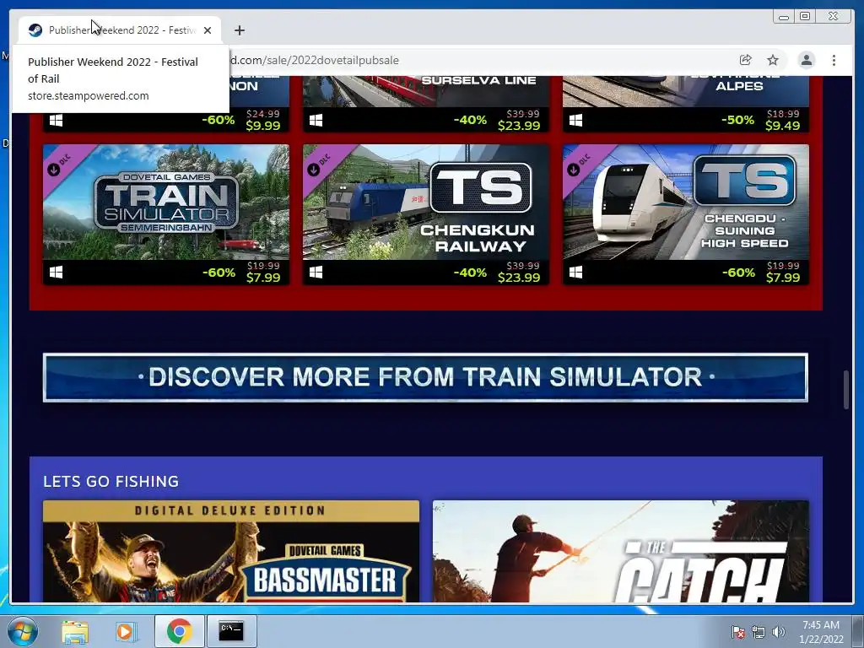Open Windows Explorer from the taskbar
This screenshot has width=864, height=648.
[75, 632]
